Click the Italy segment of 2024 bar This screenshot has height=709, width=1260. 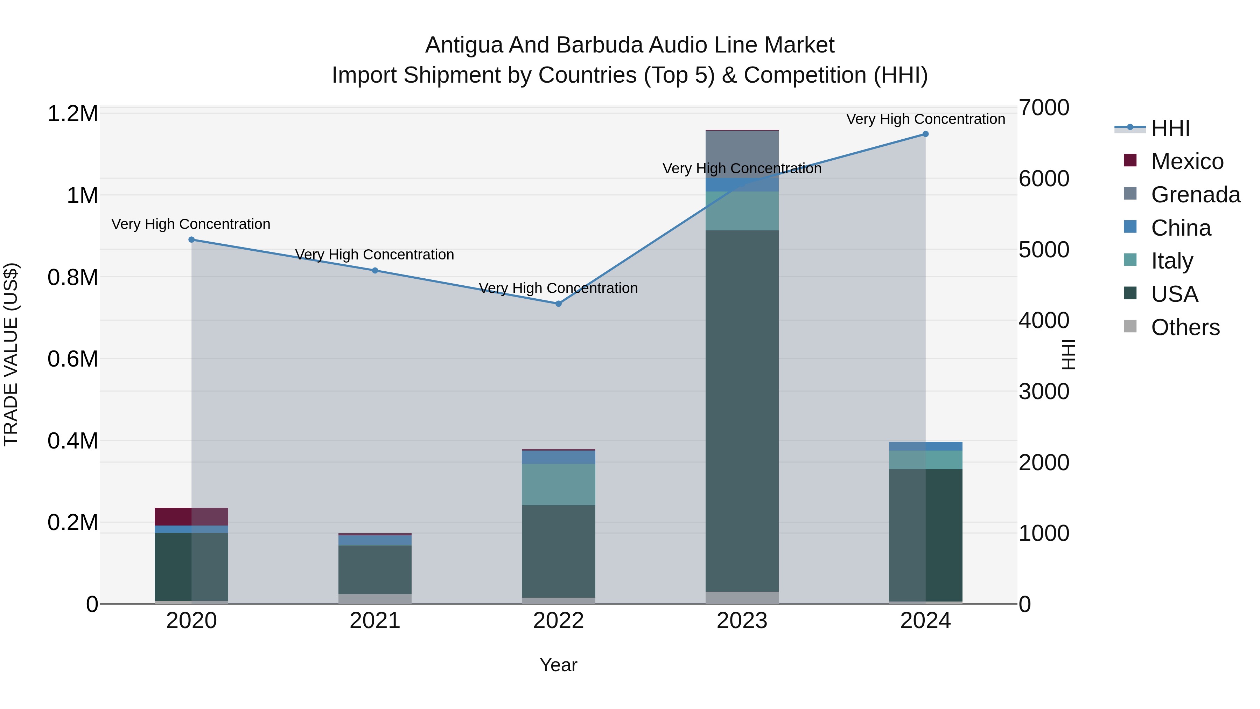pyautogui.click(x=925, y=460)
